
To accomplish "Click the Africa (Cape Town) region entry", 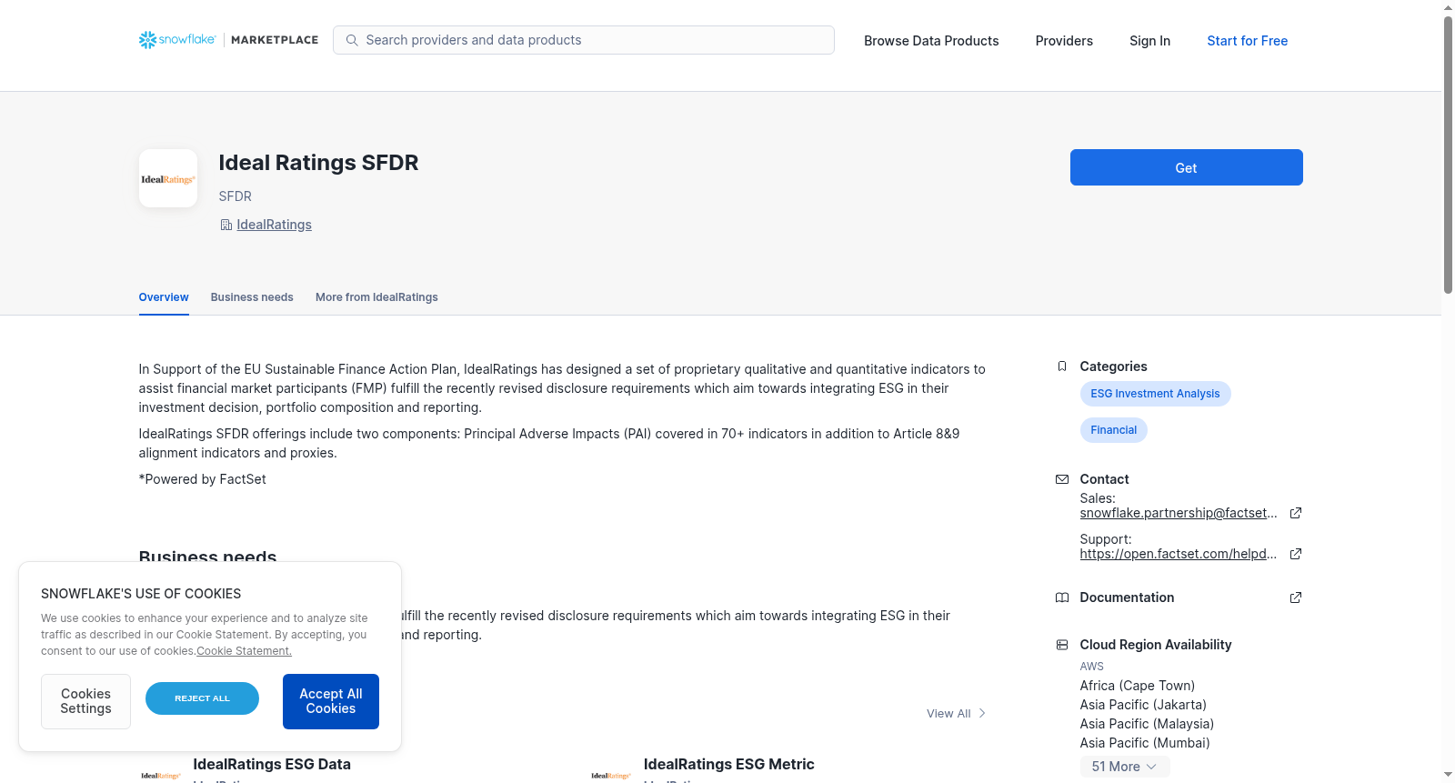I will [1138, 686].
